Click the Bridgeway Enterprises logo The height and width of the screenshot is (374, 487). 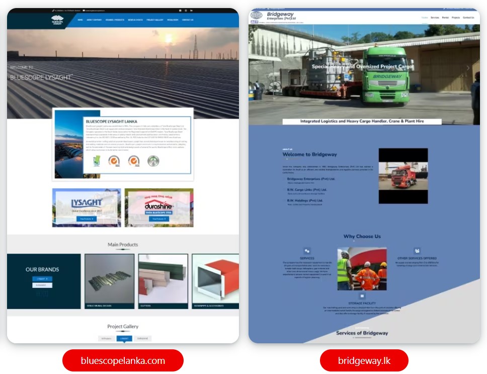click(273, 16)
